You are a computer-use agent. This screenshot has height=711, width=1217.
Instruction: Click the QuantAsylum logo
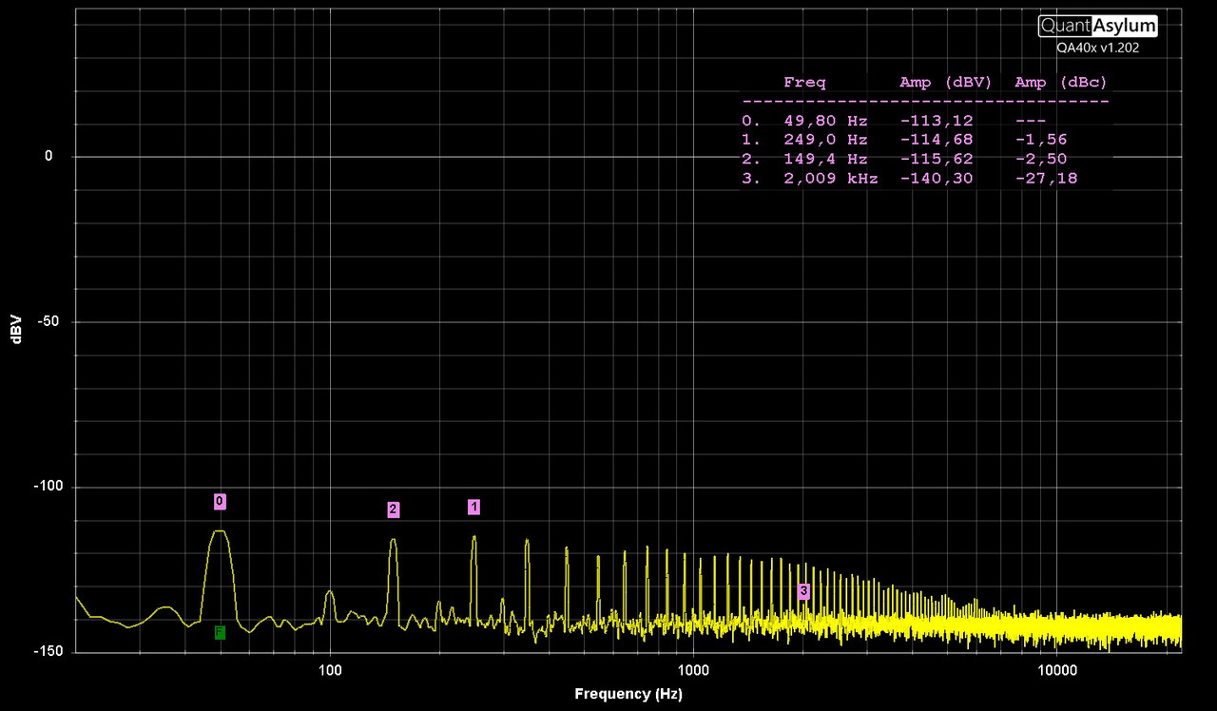tap(1097, 26)
